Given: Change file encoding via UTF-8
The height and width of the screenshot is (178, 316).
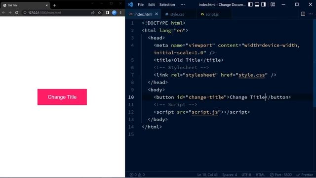Looking at the screenshot, I should tap(246, 175).
